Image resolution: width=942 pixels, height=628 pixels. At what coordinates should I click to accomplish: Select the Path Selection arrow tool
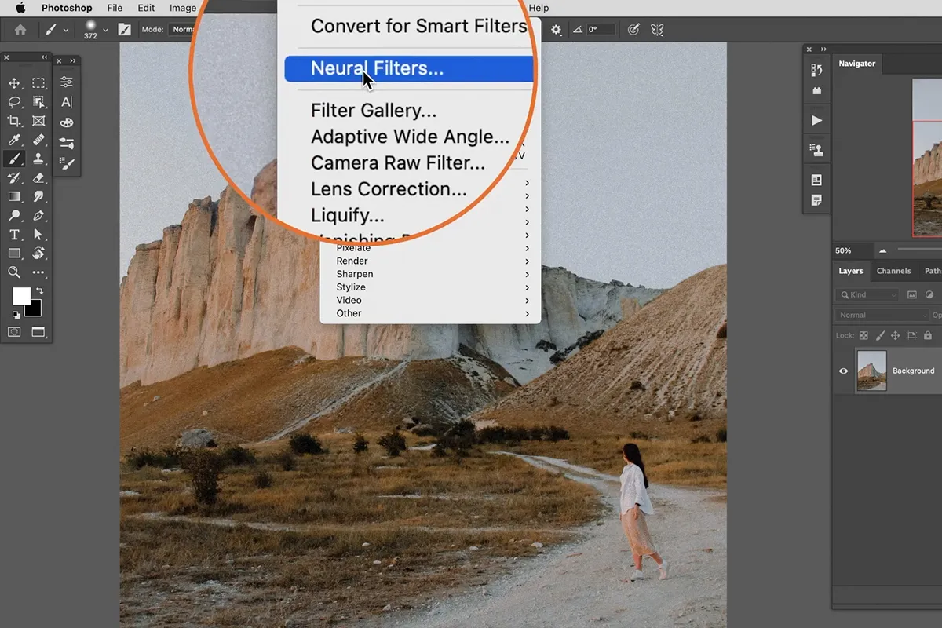[38, 235]
